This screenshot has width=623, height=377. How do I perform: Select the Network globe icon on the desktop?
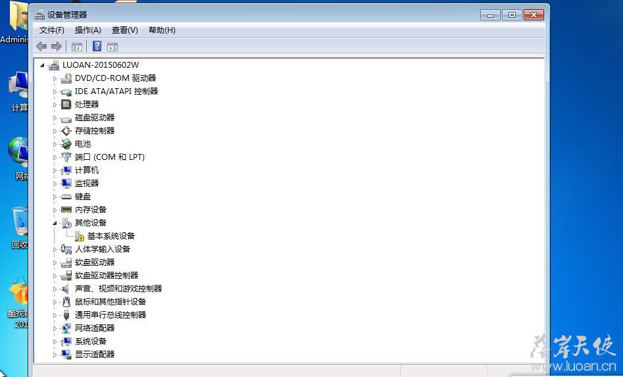point(18,151)
